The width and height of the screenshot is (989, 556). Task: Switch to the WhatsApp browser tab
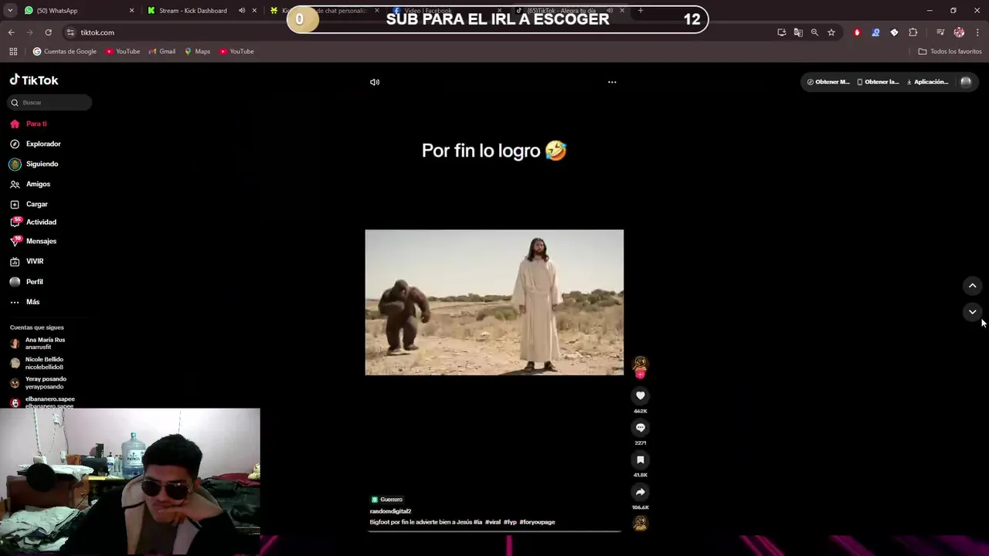tap(73, 11)
